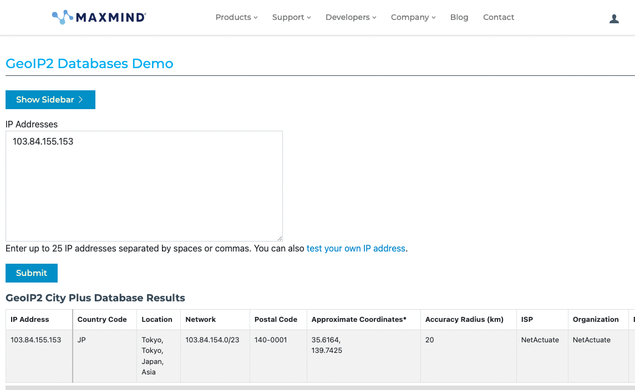635x390 pixels.
Task: Click the NetActuate Organization cell
Action: coord(598,356)
